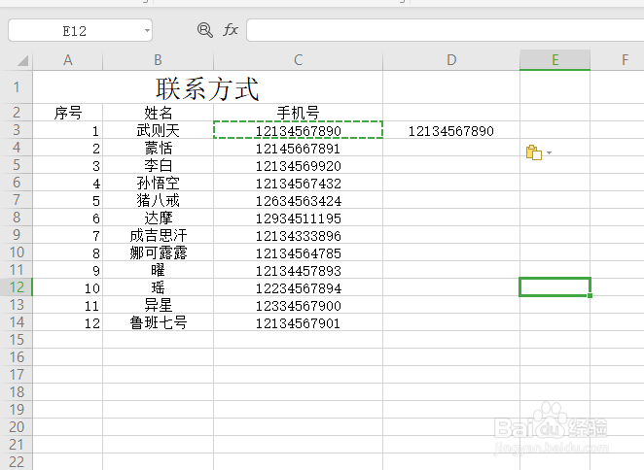This screenshot has height=470, width=644.
Task: Select the cell containing 蒙恬
Action: click(x=159, y=148)
